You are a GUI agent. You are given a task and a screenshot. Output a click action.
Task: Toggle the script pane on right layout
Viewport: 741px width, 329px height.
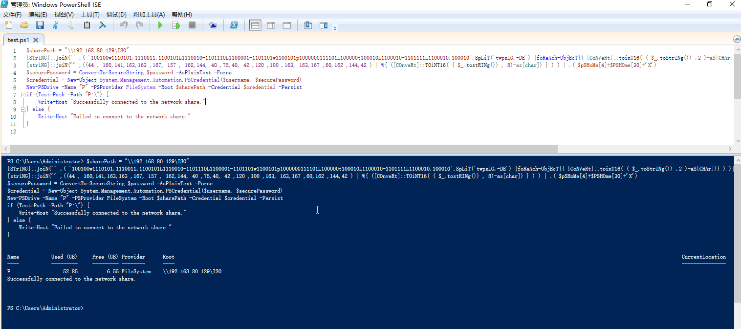(271, 25)
